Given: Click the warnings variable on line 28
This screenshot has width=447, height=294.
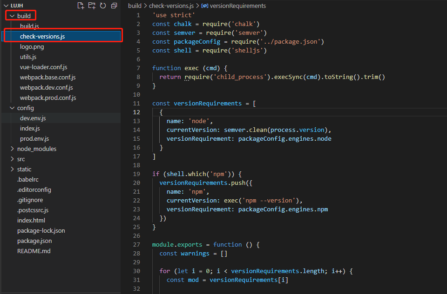Looking at the screenshot, I should tap(195, 253).
